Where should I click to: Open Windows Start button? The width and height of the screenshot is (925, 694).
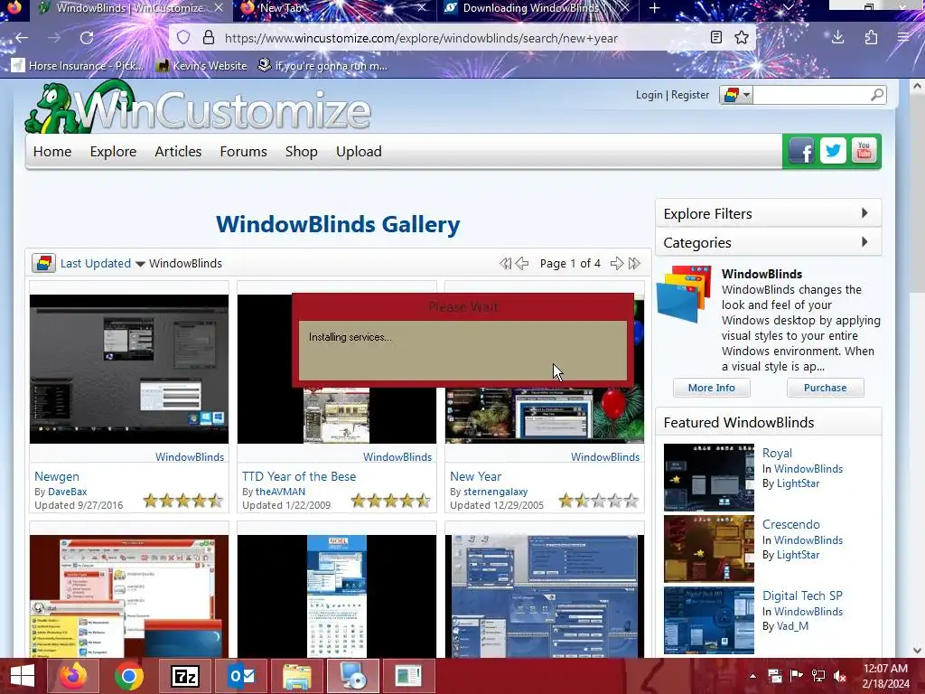[23, 676]
